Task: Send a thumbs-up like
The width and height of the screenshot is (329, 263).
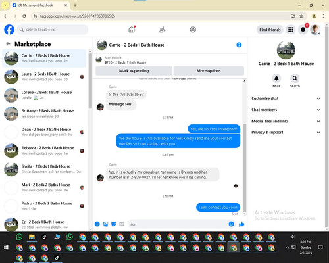Action: [x=241, y=224]
